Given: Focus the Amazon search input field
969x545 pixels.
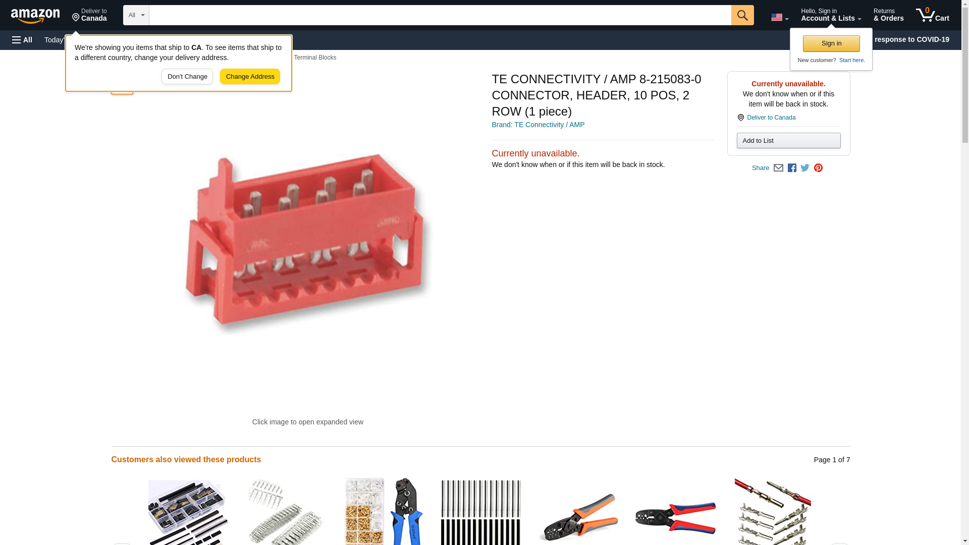Looking at the screenshot, I should (440, 15).
